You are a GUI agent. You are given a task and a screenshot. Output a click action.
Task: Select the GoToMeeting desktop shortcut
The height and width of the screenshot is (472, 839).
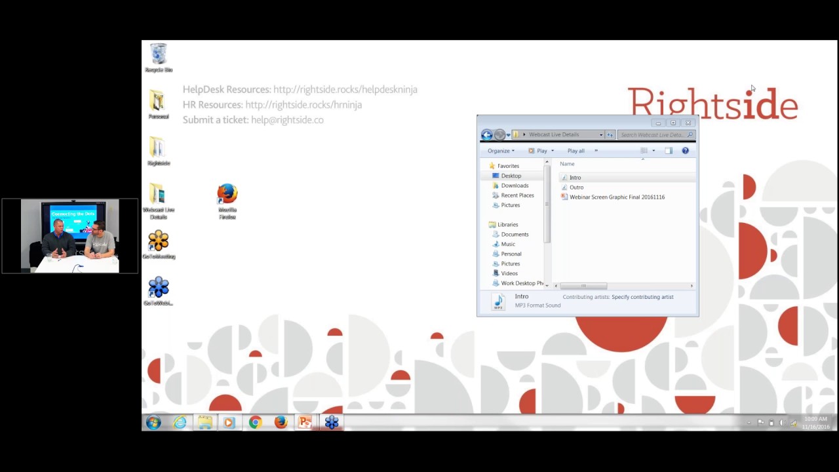pos(158,245)
